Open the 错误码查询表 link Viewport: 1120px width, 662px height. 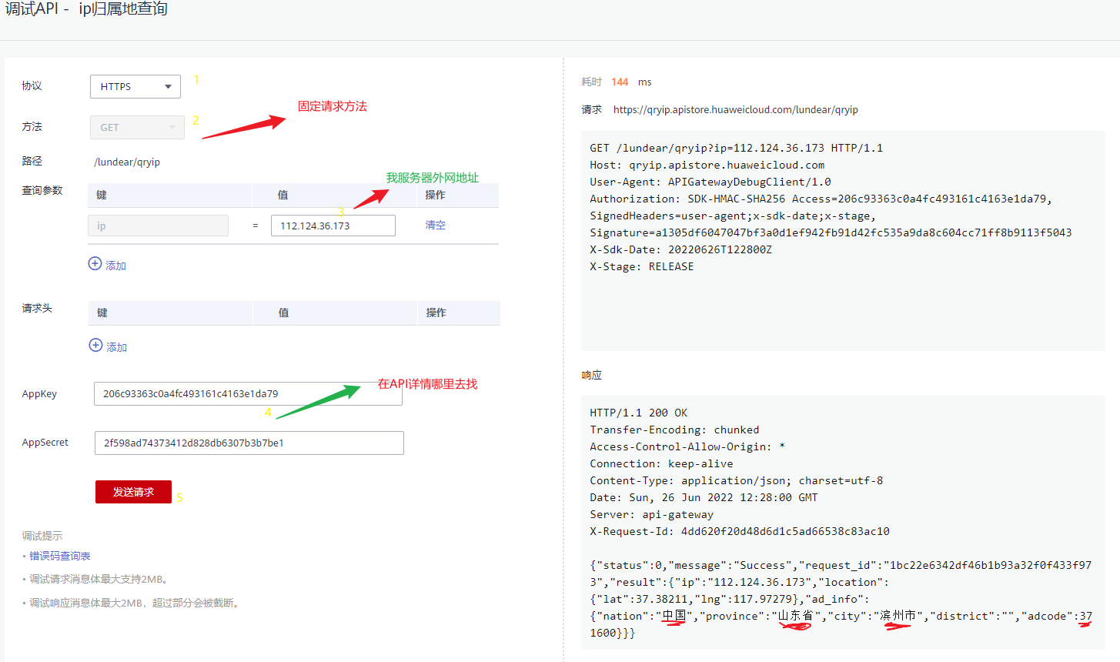(x=60, y=556)
